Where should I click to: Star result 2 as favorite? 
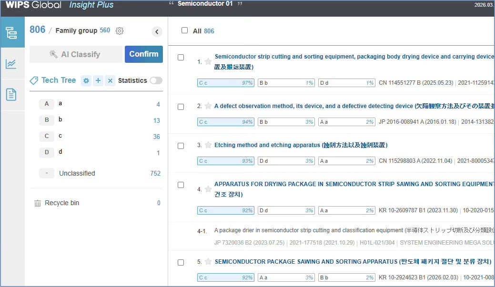point(208,106)
